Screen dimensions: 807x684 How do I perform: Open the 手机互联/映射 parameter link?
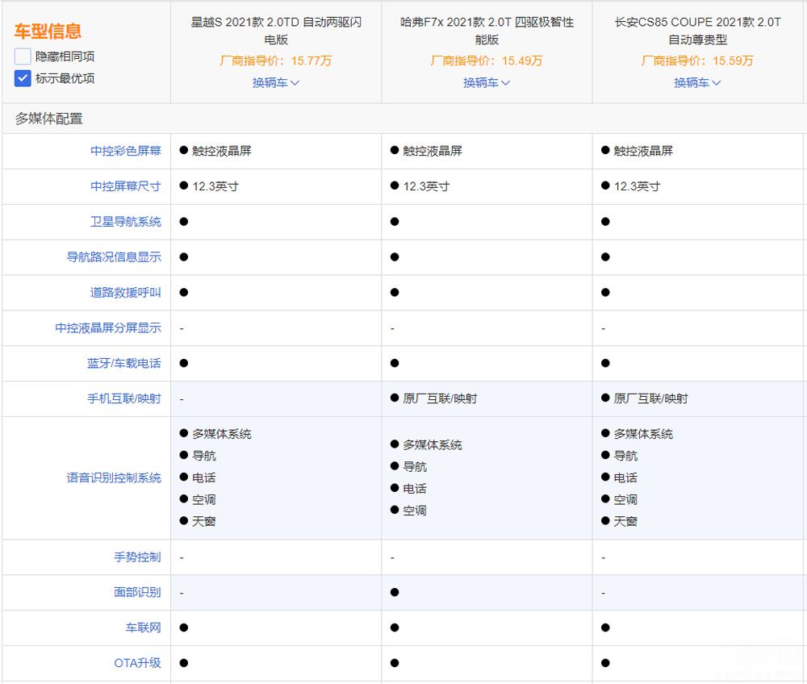point(123,398)
